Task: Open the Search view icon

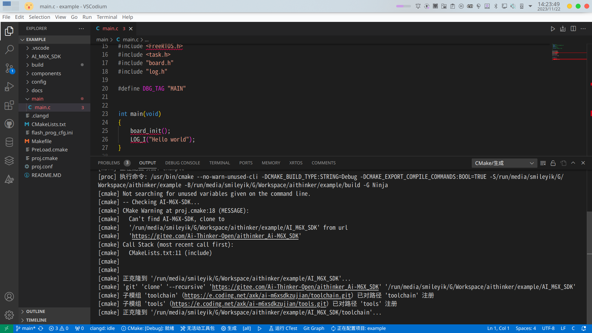Action: coord(9,49)
